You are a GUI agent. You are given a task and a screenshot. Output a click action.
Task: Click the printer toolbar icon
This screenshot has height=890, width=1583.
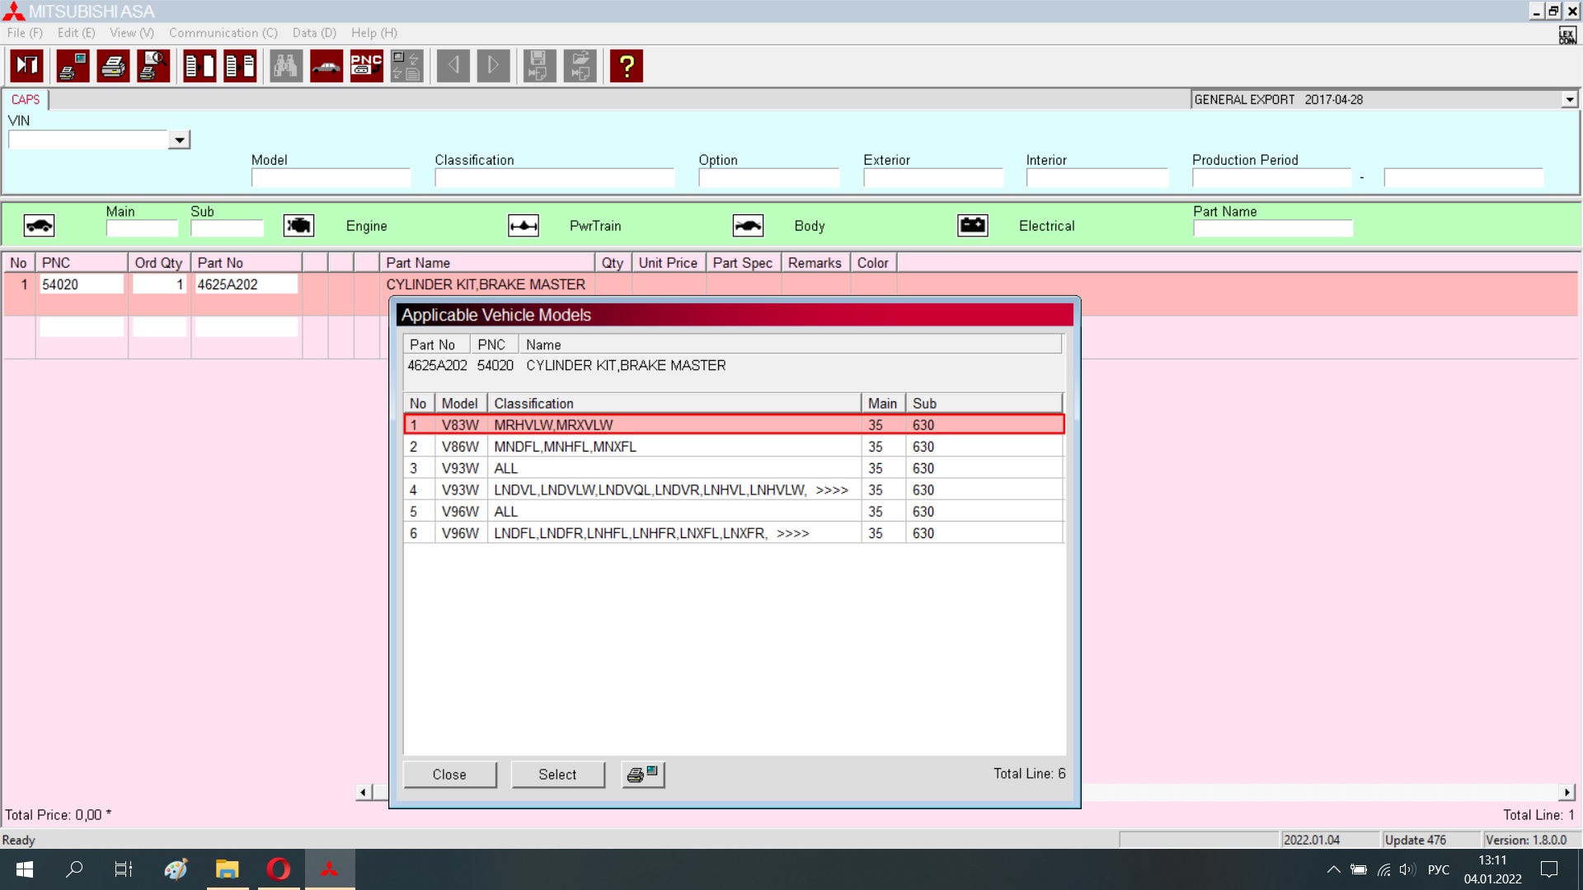113,66
